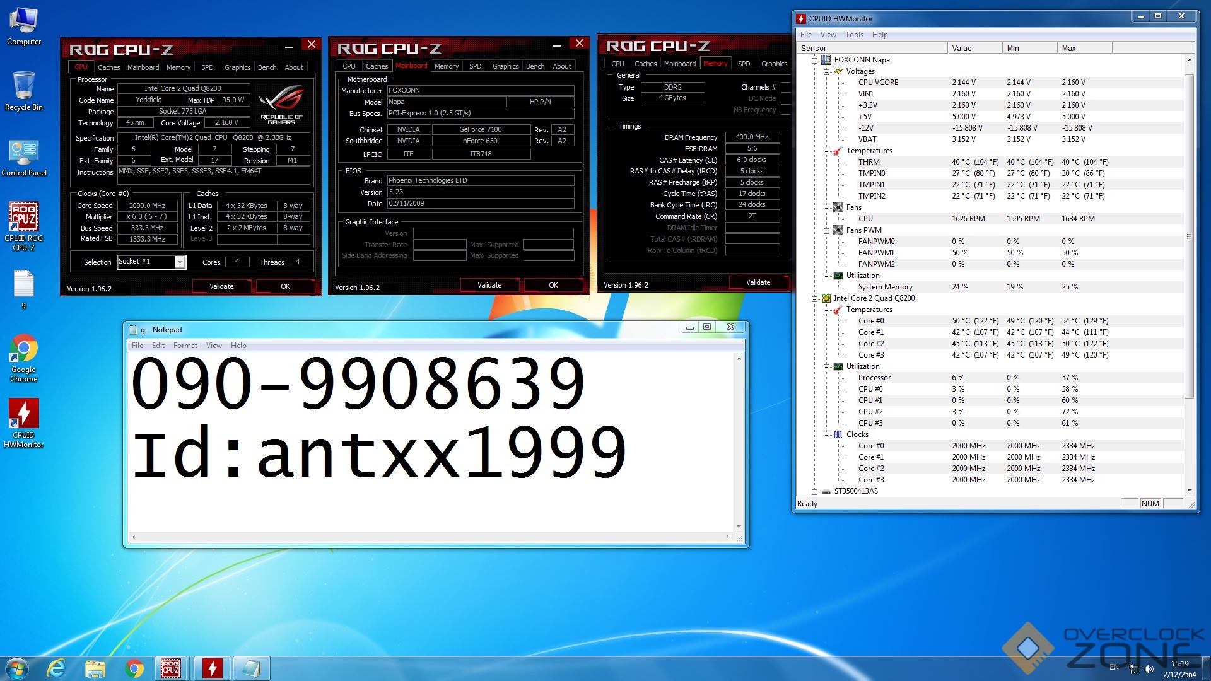Click the volume icon in system tray

click(x=1149, y=668)
